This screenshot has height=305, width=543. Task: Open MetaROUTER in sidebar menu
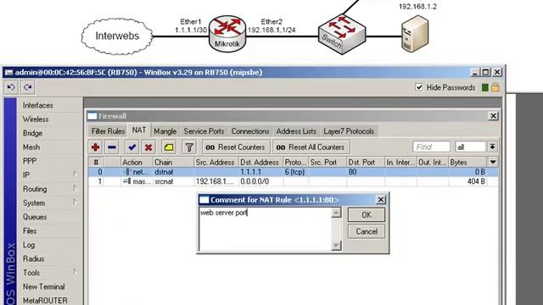click(x=45, y=301)
